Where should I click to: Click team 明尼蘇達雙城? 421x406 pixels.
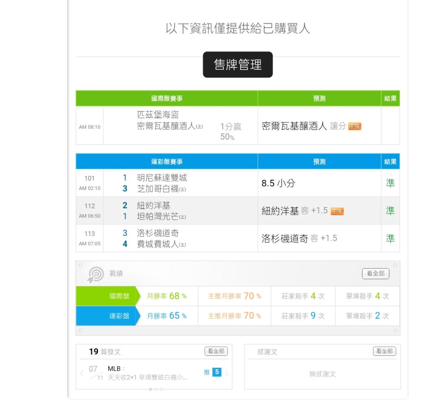162,178
